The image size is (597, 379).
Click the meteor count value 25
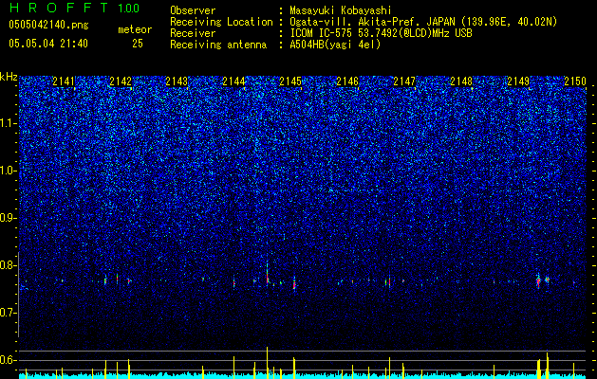click(138, 44)
